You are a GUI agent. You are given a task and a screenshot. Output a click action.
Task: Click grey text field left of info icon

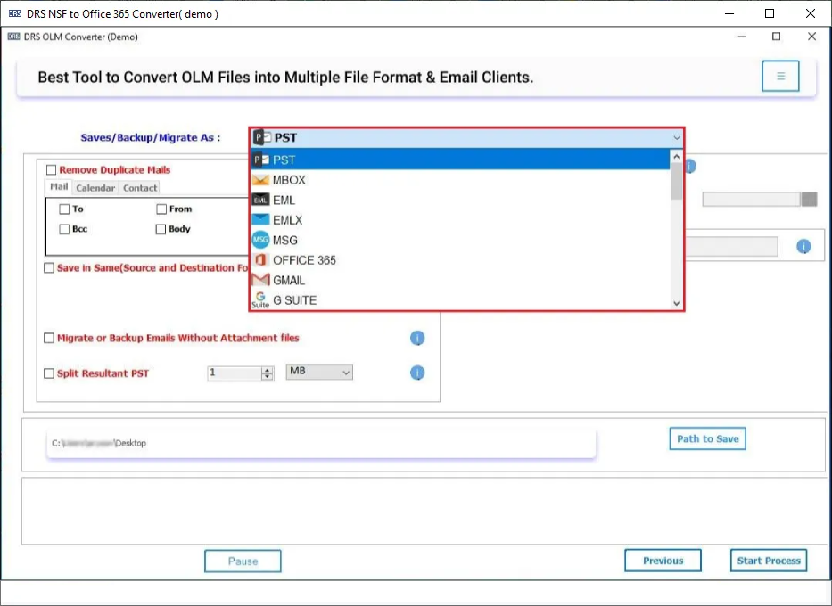pos(731,247)
